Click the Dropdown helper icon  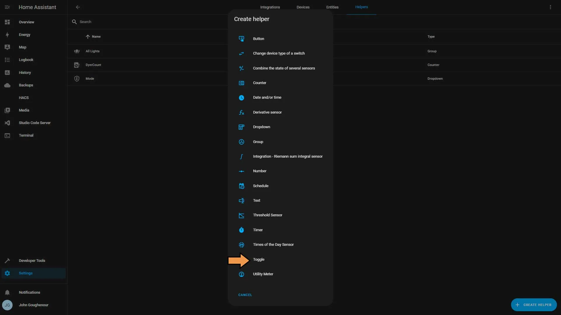[241, 127]
